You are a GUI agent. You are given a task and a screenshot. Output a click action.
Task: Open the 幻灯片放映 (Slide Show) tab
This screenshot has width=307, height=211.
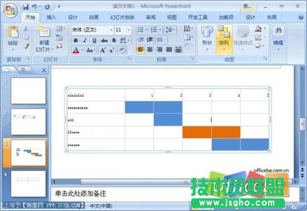[122, 17]
